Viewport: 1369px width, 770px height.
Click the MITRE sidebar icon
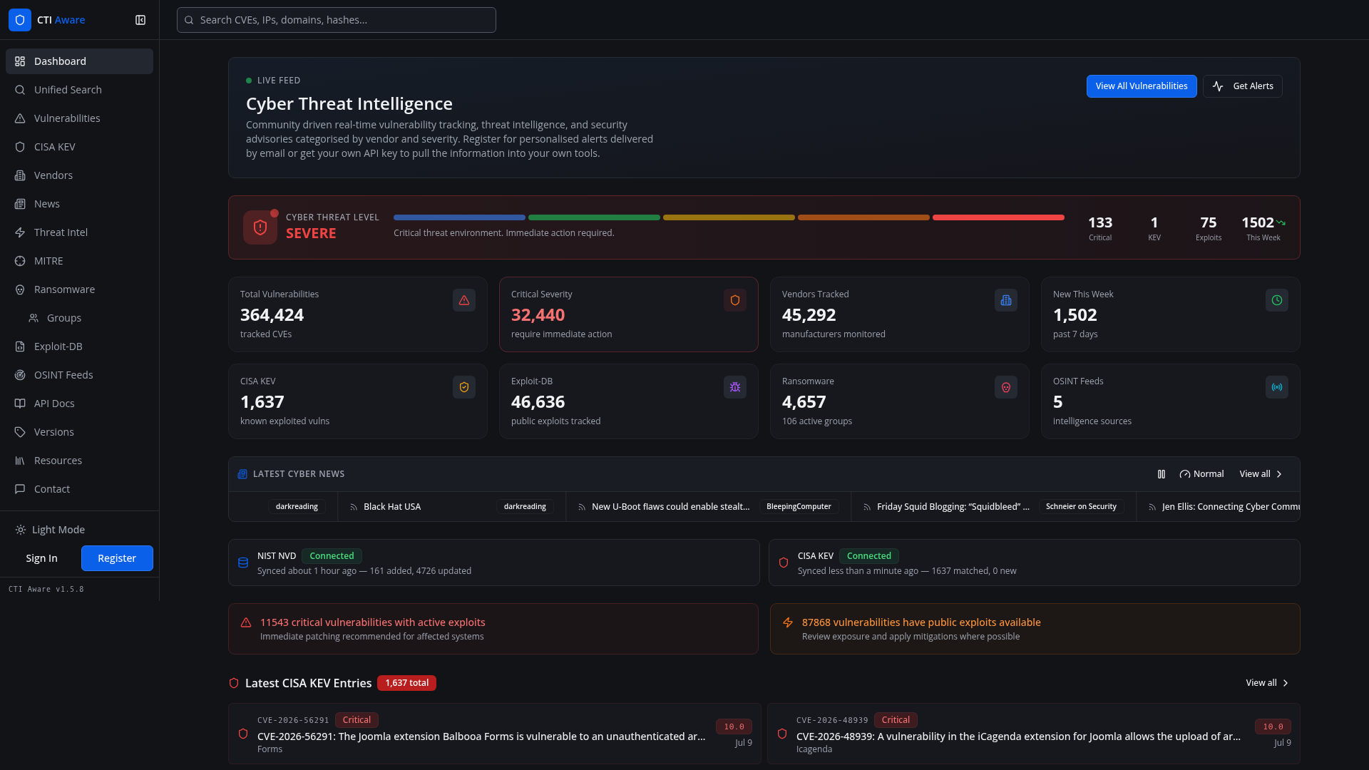[x=20, y=261]
